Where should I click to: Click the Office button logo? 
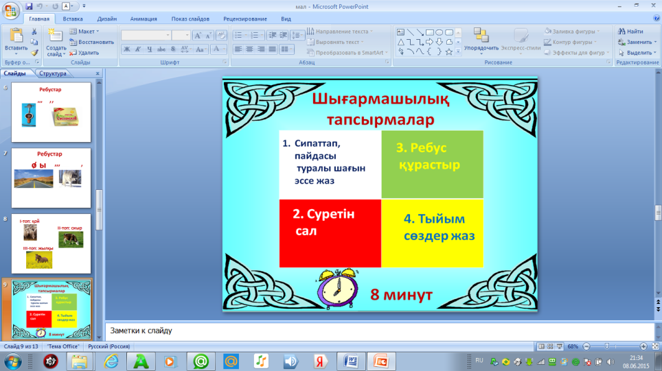pos(10,10)
